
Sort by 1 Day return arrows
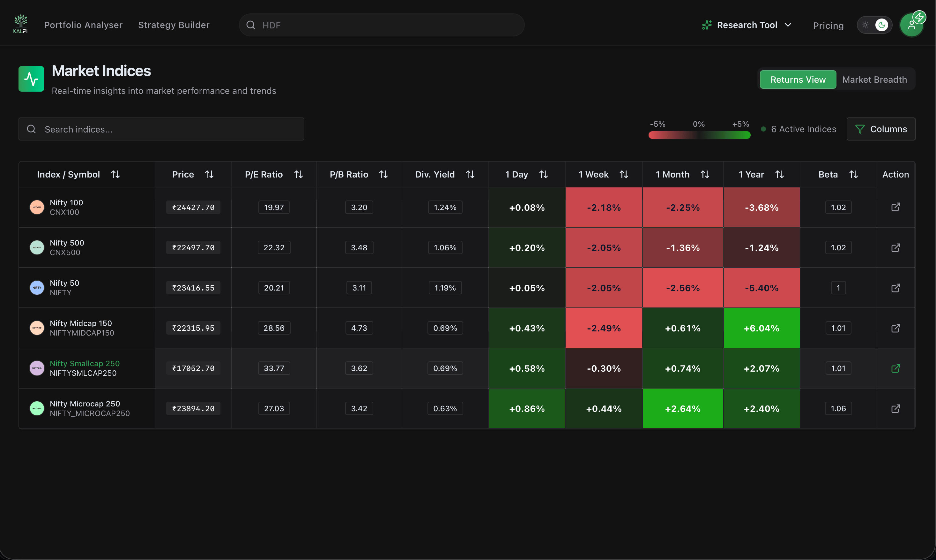coord(544,174)
